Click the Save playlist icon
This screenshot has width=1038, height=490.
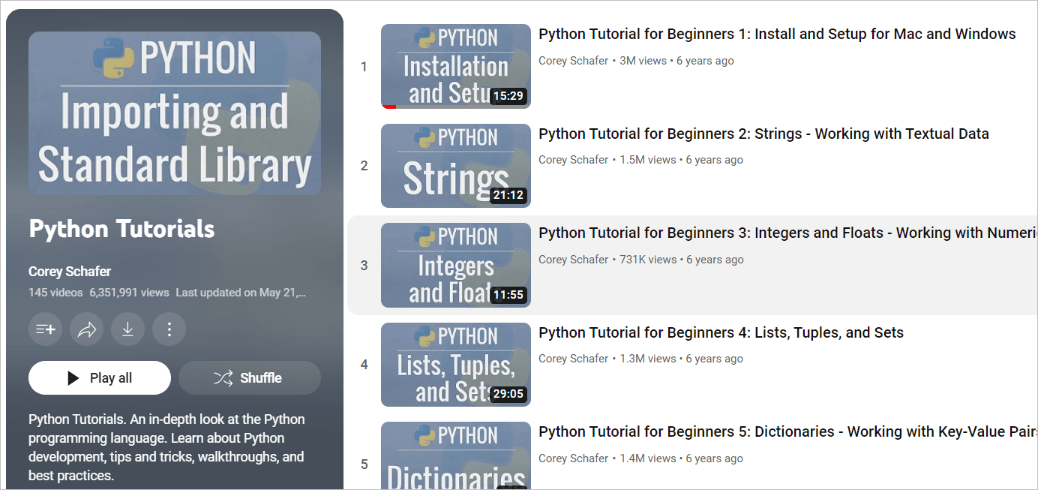pos(45,329)
